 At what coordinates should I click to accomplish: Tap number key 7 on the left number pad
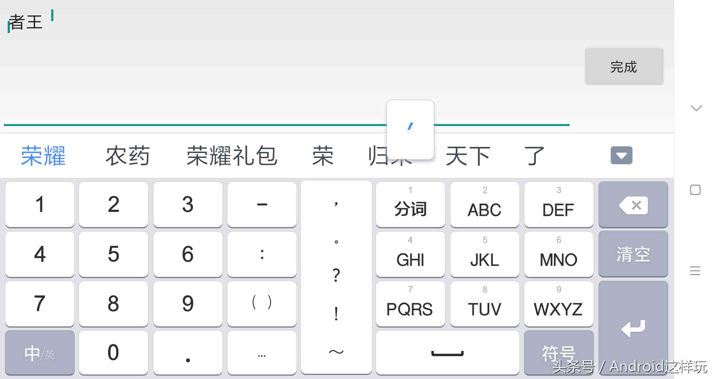pyautogui.click(x=40, y=304)
